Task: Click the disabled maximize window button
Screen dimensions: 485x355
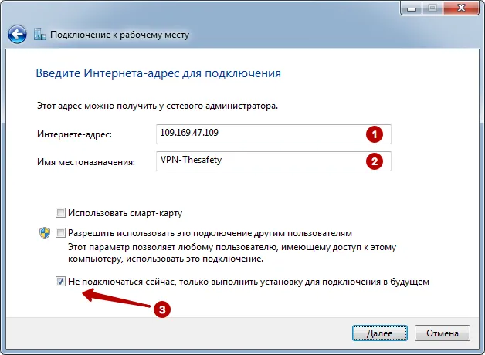Action: (x=432, y=8)
